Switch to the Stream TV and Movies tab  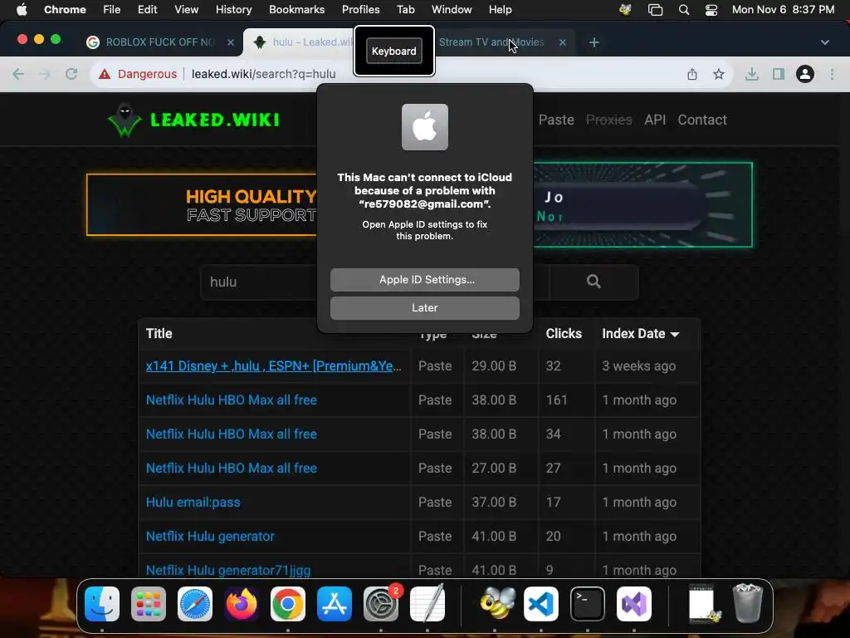click(x=491, y=42)
